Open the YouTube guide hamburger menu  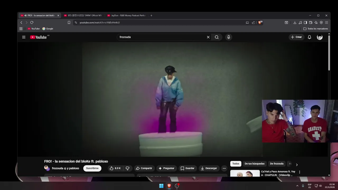[x=24, y=37]
